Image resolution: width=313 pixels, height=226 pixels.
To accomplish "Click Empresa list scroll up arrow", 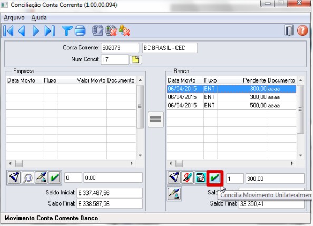I will coord(140,80).
